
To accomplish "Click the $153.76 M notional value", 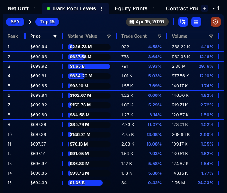I will coord(80,105).
